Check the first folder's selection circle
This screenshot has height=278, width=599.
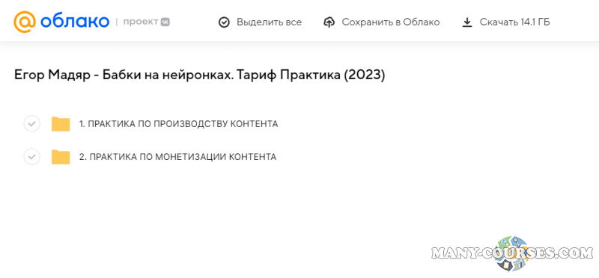tap(31, 123)
